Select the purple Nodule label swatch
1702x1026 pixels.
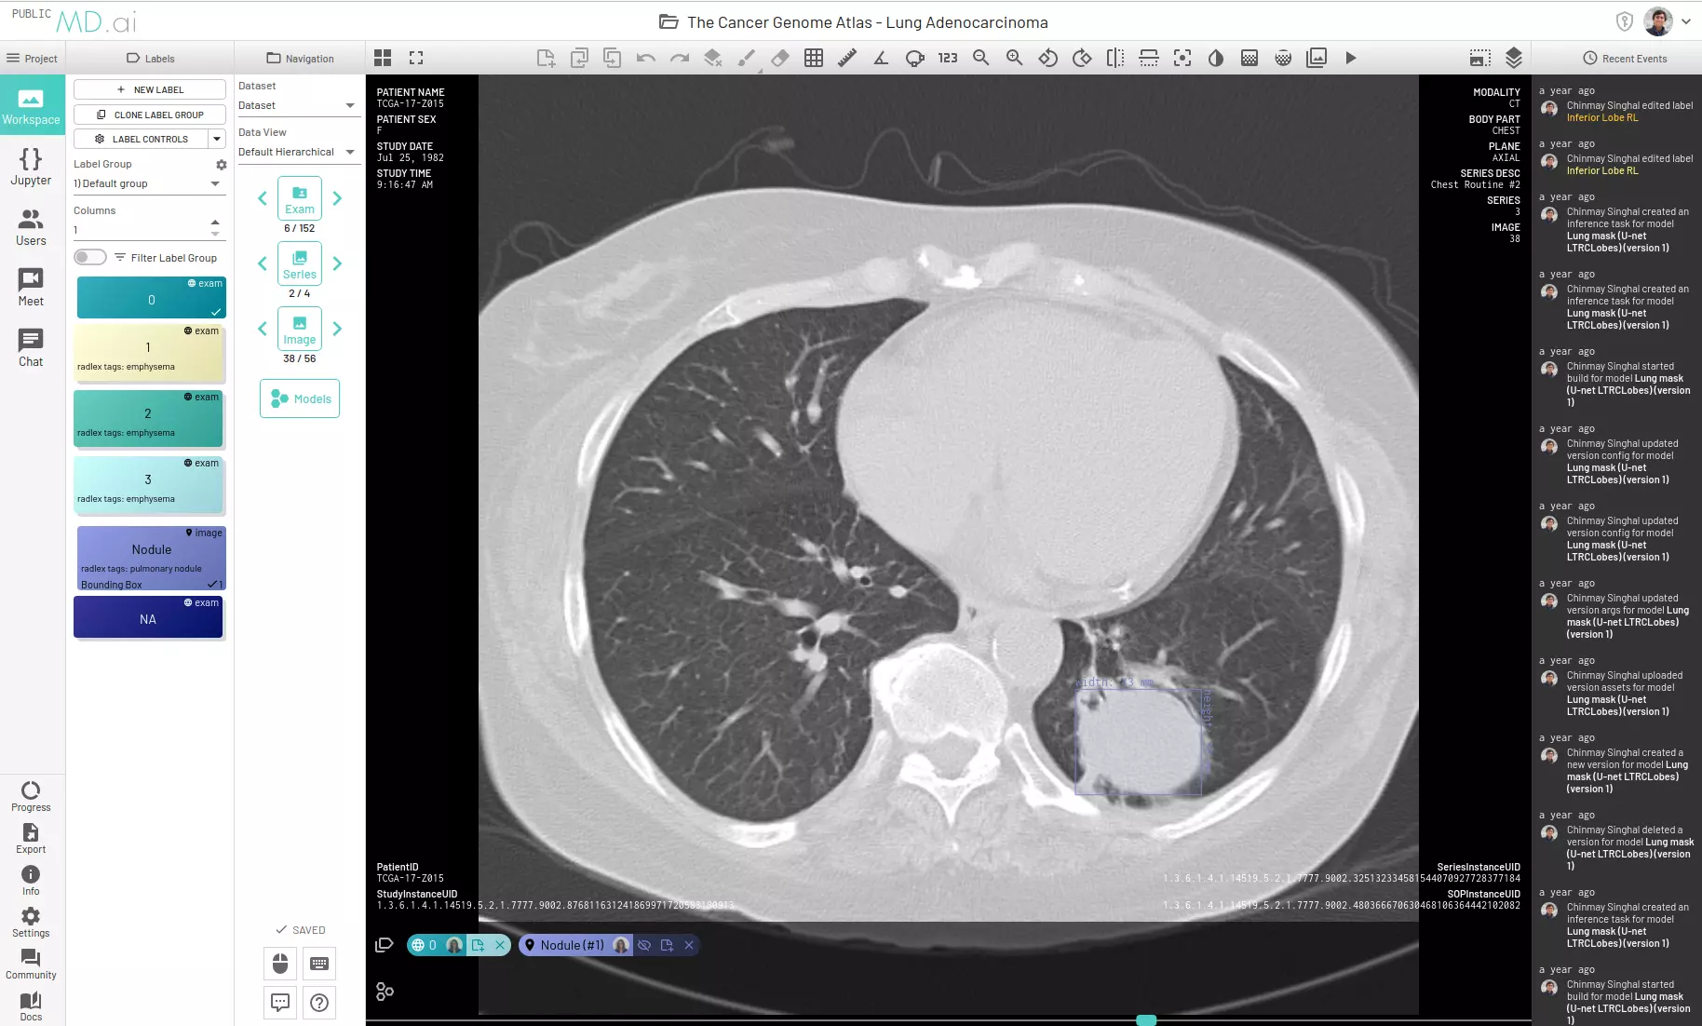150,557
